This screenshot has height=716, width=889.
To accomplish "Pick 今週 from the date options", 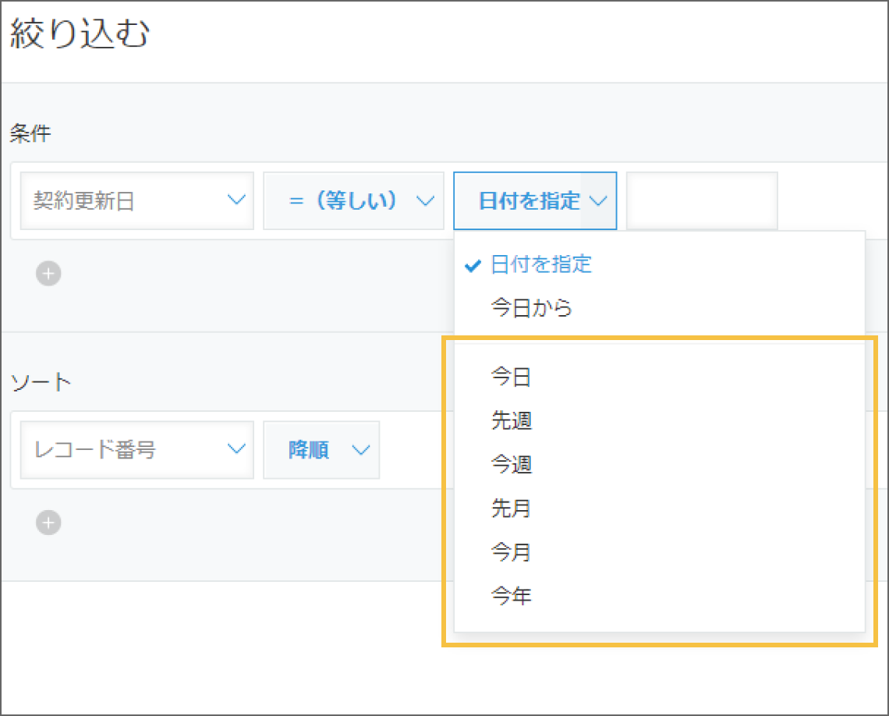I will click(512, 465).
